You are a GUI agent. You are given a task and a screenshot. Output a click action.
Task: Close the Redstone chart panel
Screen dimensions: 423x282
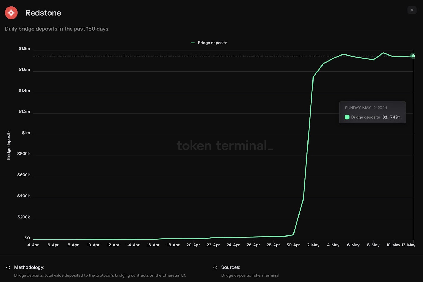[x=412, y=10]
